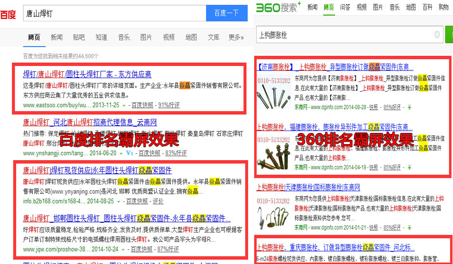
Task: Open 百度快照 for eastsoo.com result
Action: tap(142, 105)
